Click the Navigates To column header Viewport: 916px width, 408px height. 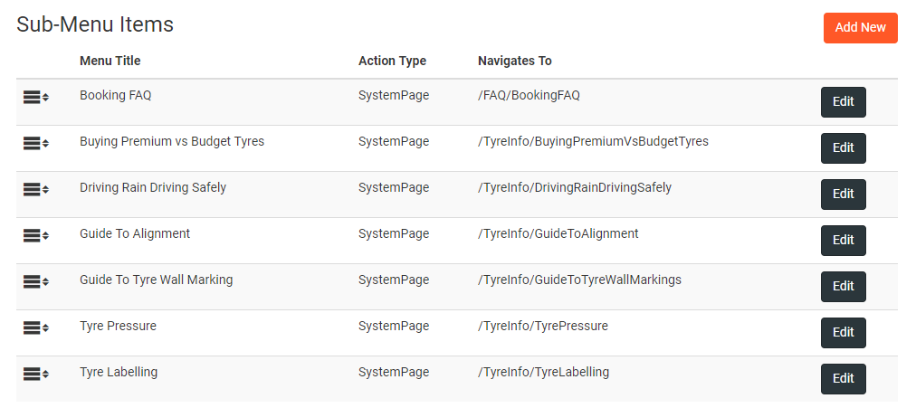coord(514,62)
